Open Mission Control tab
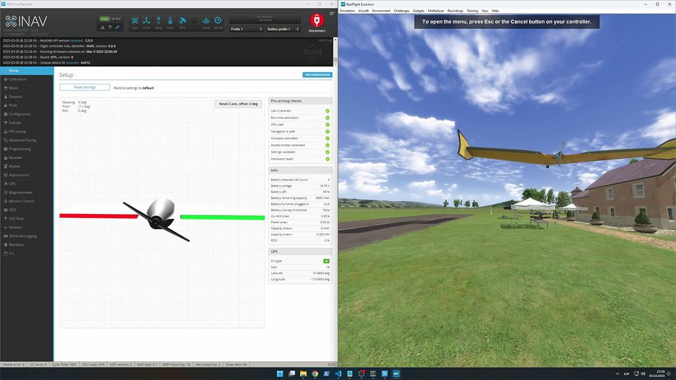Image resolution: width=676 pixels, height=380 pixels. [x=26, y=201]
